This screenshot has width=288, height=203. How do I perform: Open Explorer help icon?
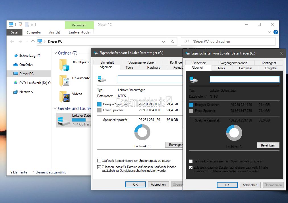point(275,32)
